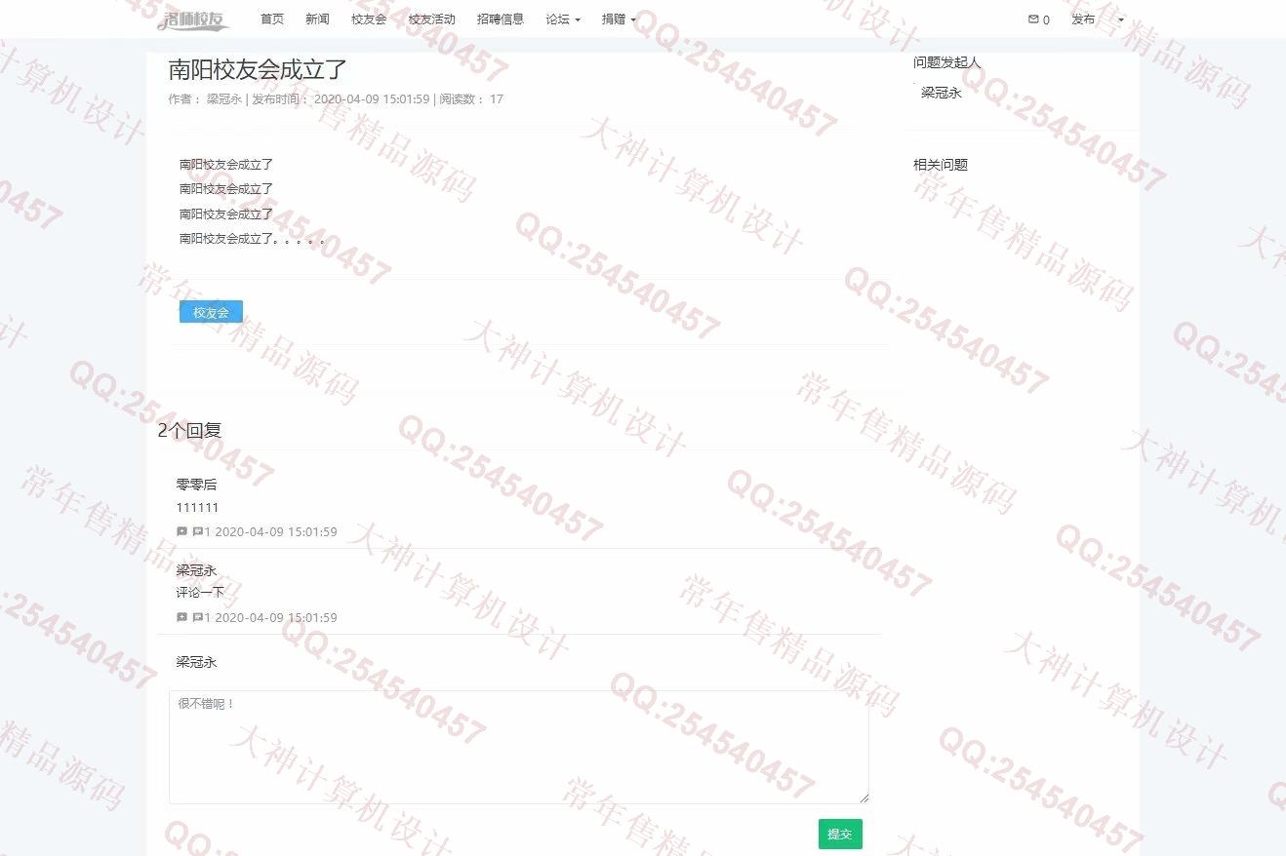Screen dimensions: 1286x856
Task: Click the message count 0 beside the envelope
Action: [1046, 20]
